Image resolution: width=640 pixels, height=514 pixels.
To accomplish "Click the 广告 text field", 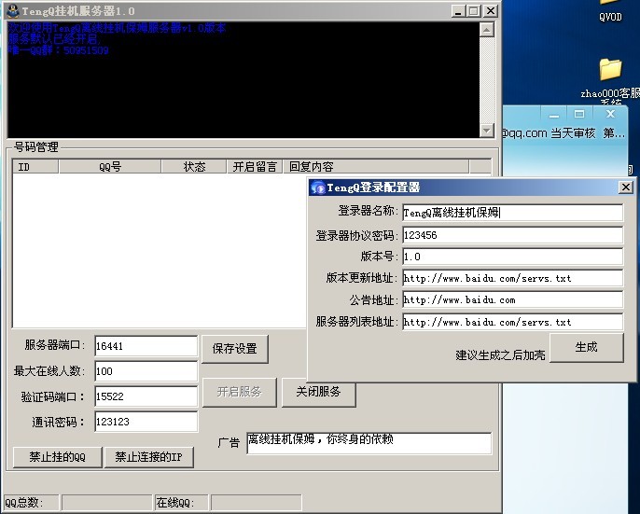I will tap(368, 442).
